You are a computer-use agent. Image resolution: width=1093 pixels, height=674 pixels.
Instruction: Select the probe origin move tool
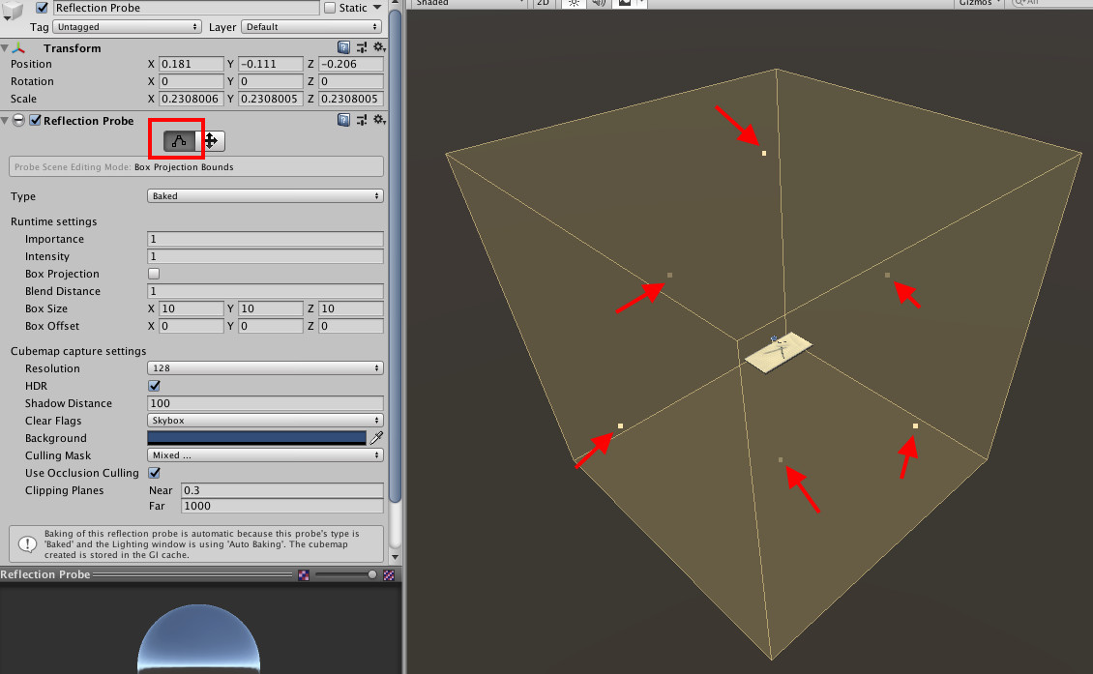pyautogui.click(x=211, y=141)
